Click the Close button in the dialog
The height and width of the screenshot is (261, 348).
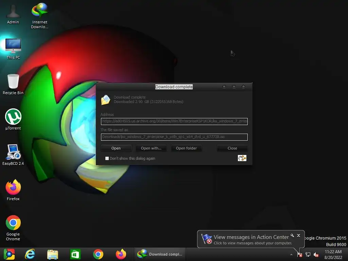tap(232, 148)
